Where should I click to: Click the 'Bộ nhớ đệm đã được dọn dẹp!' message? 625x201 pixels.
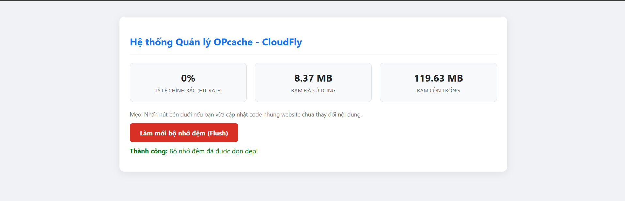coord(213,151)
